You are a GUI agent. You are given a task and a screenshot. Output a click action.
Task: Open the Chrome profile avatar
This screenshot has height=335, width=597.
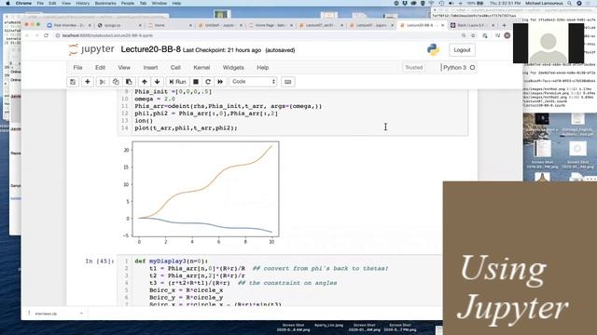507,35
